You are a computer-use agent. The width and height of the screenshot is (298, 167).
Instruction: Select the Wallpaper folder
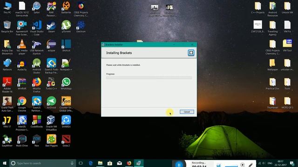tap(272, 65)
